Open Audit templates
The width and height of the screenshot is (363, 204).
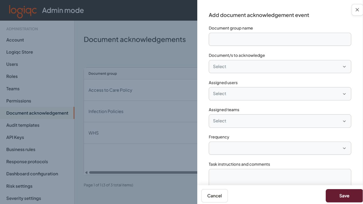tap(23, 125)
